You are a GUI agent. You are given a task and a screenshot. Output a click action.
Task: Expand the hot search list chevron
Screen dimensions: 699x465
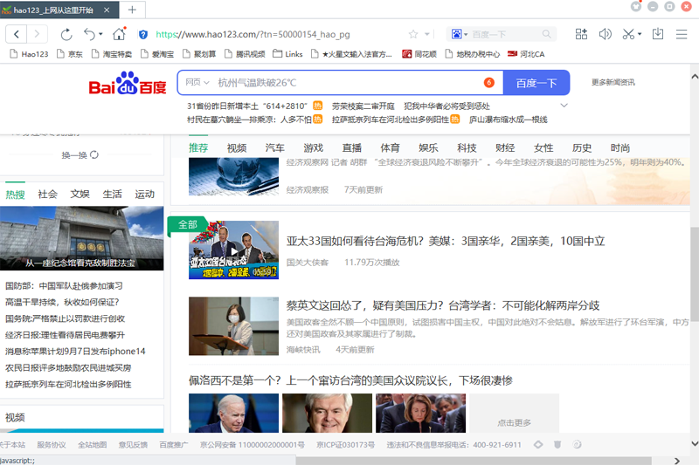[x=564, y=106]
